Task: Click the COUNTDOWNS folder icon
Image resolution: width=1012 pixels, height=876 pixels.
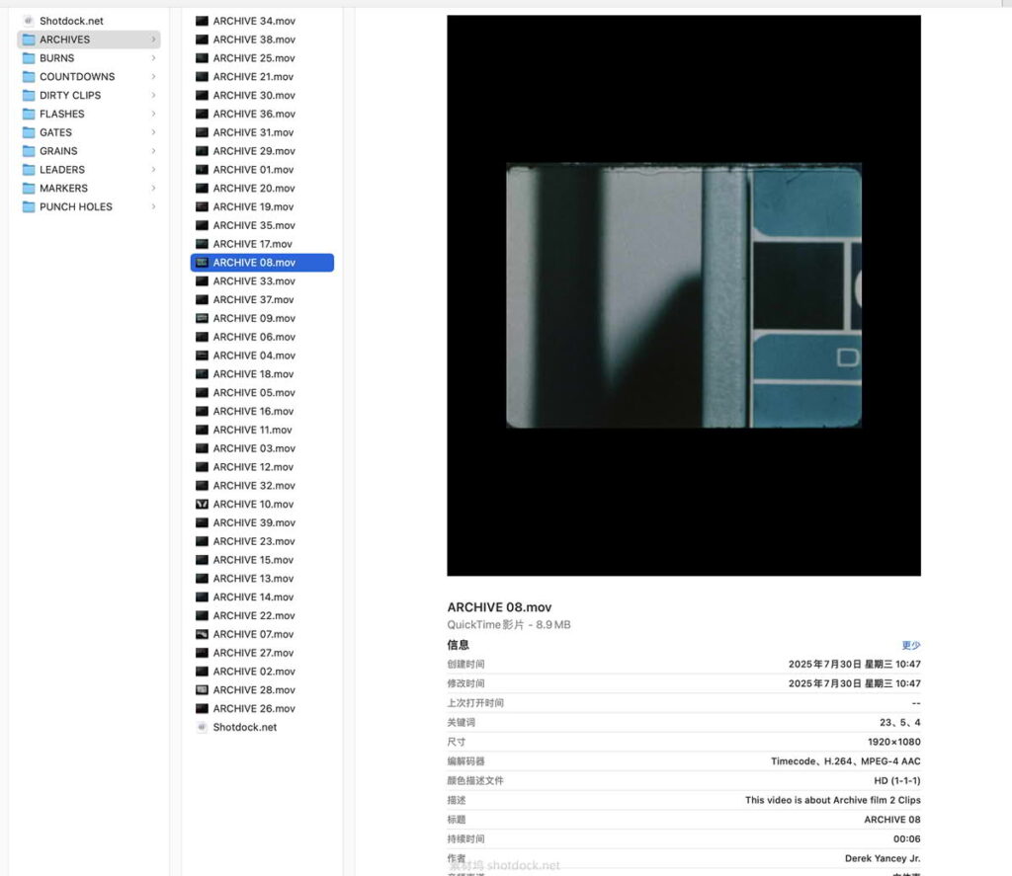Action: pos(29,77)
